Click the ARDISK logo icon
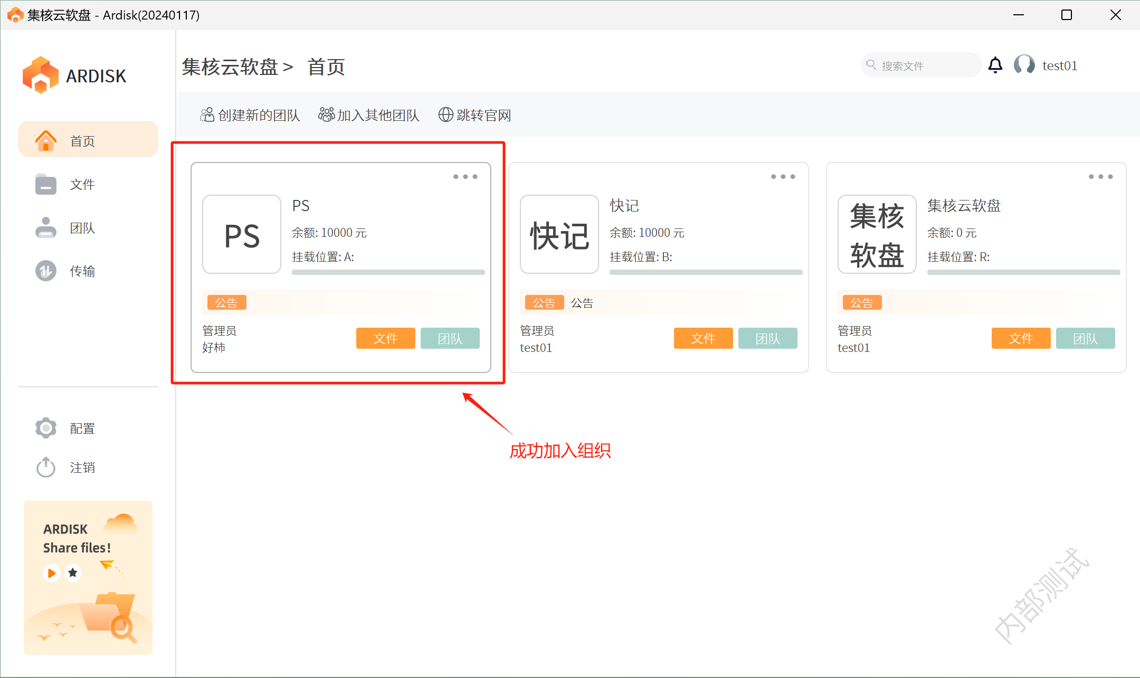The image size is (1140, 678). coord(41,75)
